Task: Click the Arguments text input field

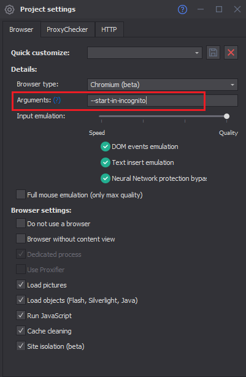Action: click(x=163, y=101)
